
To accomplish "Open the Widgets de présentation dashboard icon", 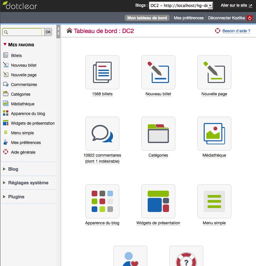I will [x=158, y=201].
